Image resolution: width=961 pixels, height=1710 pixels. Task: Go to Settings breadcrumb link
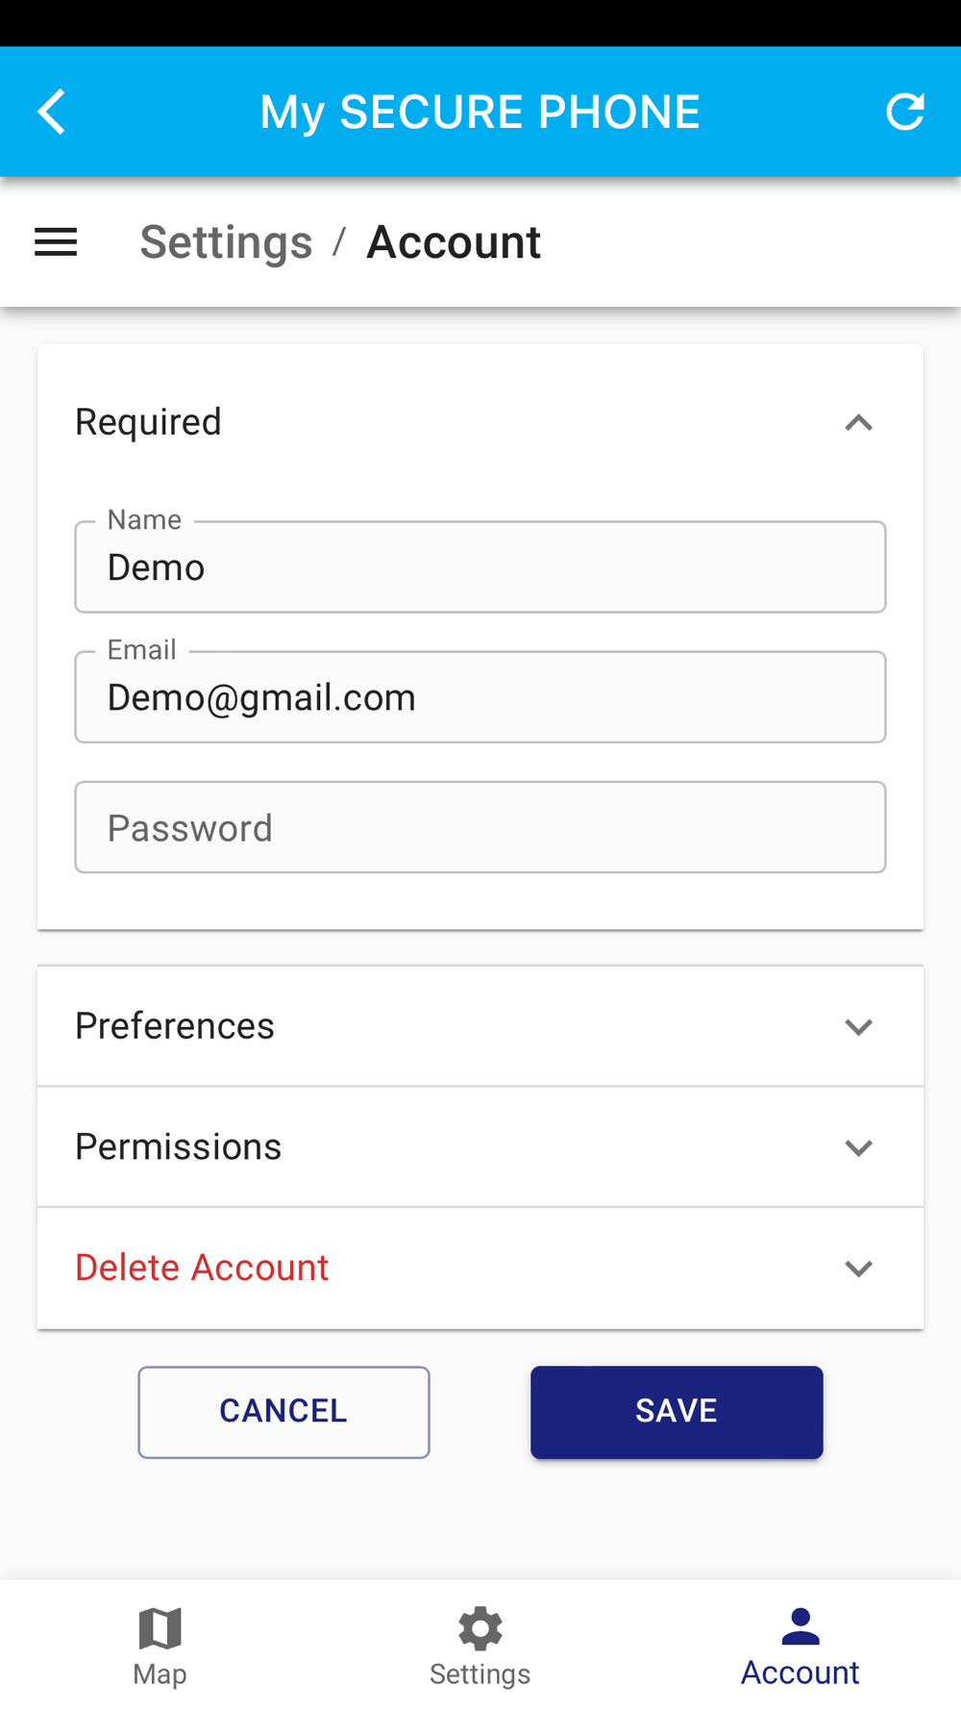click(226, 242)
